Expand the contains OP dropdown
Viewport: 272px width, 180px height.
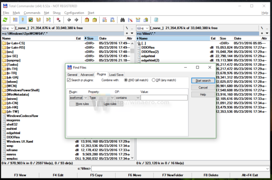pyautogui.click(x=127, y=98)
